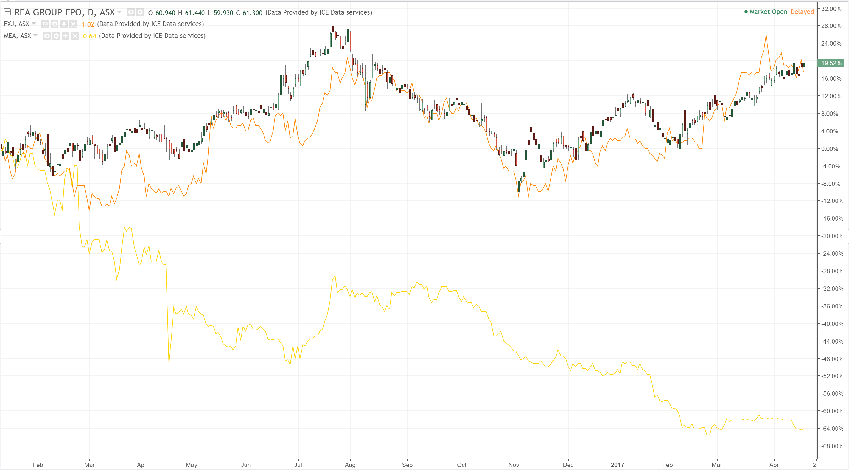The width and height of the screenshot is (849, 470).
Task: Open the REA GROUP FPO symbol dropdown arrow
Action: coord(119,12)
